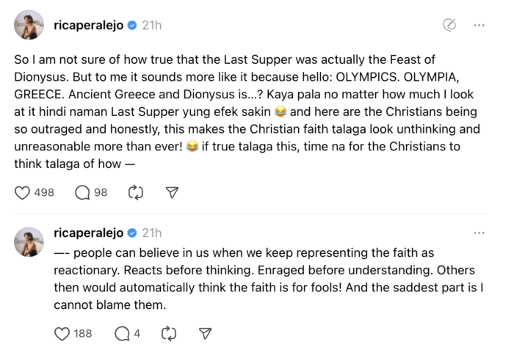Expand three-dot menu on second post
514x350 pixels.
pos(479,233)
